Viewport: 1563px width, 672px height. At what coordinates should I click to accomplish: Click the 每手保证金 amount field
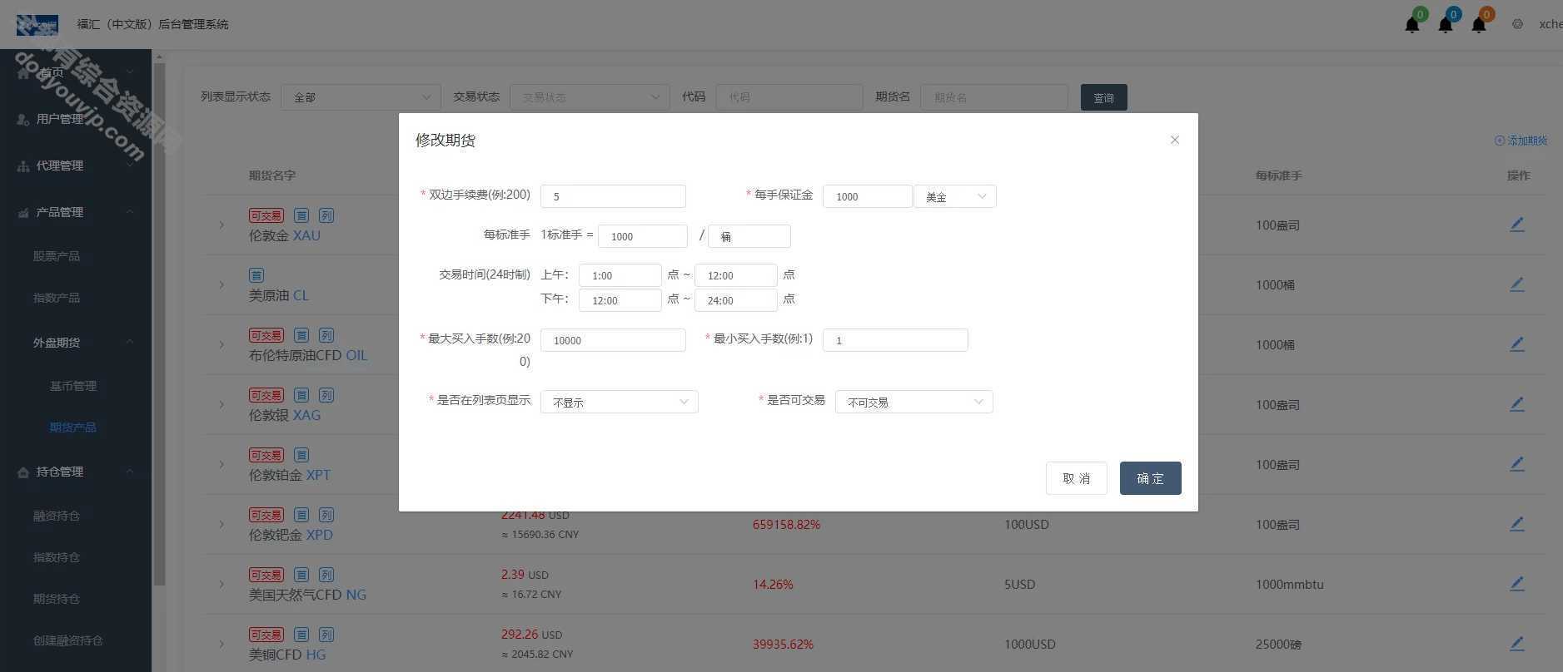pyautogui.click(x=868, y=196)
